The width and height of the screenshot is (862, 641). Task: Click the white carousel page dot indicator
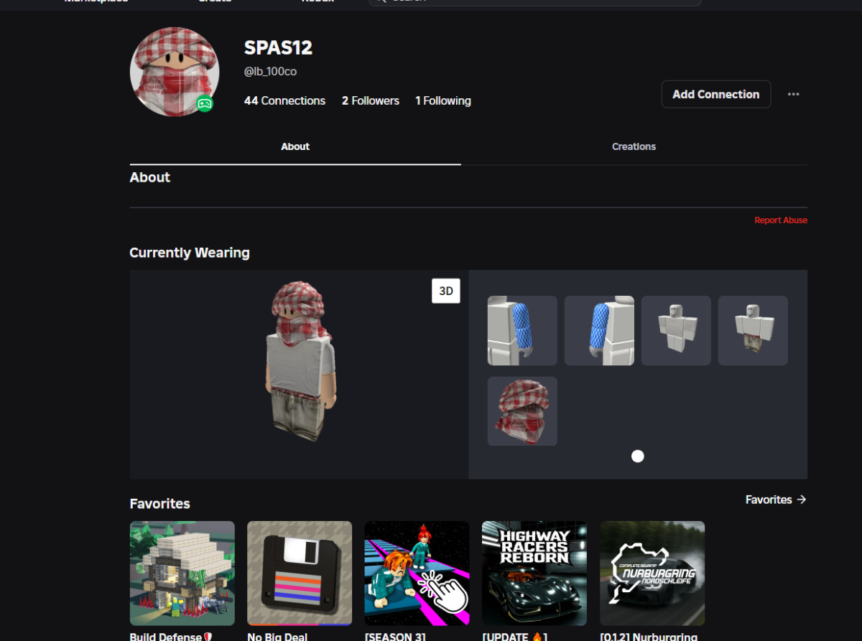638,457
